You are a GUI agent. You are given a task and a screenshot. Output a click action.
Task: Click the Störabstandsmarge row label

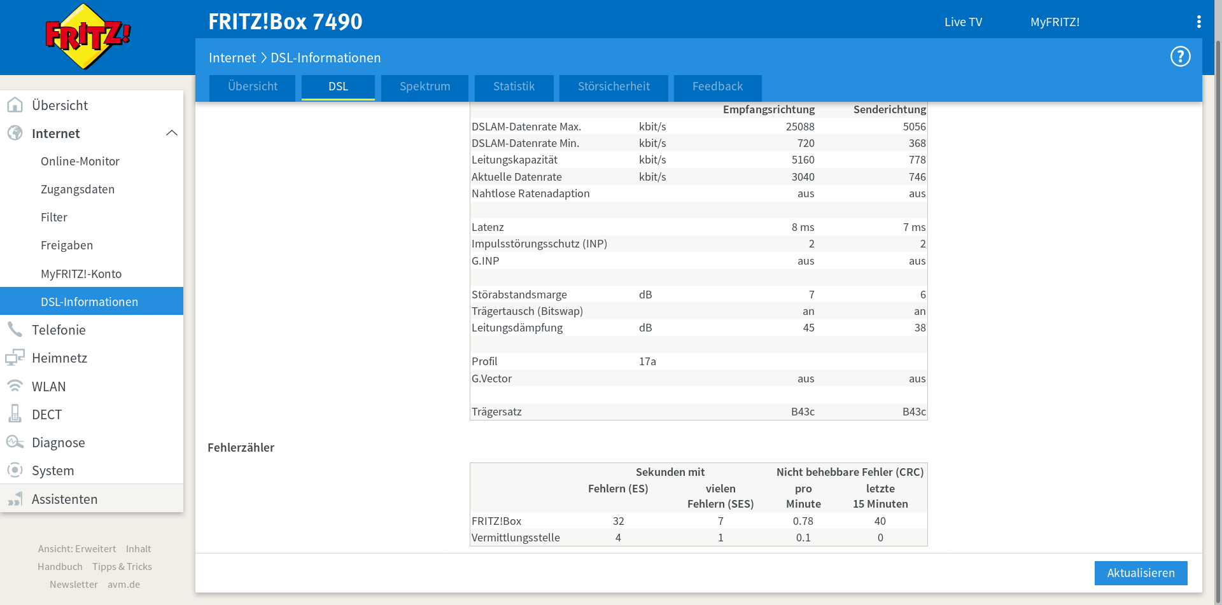point(519,295)
